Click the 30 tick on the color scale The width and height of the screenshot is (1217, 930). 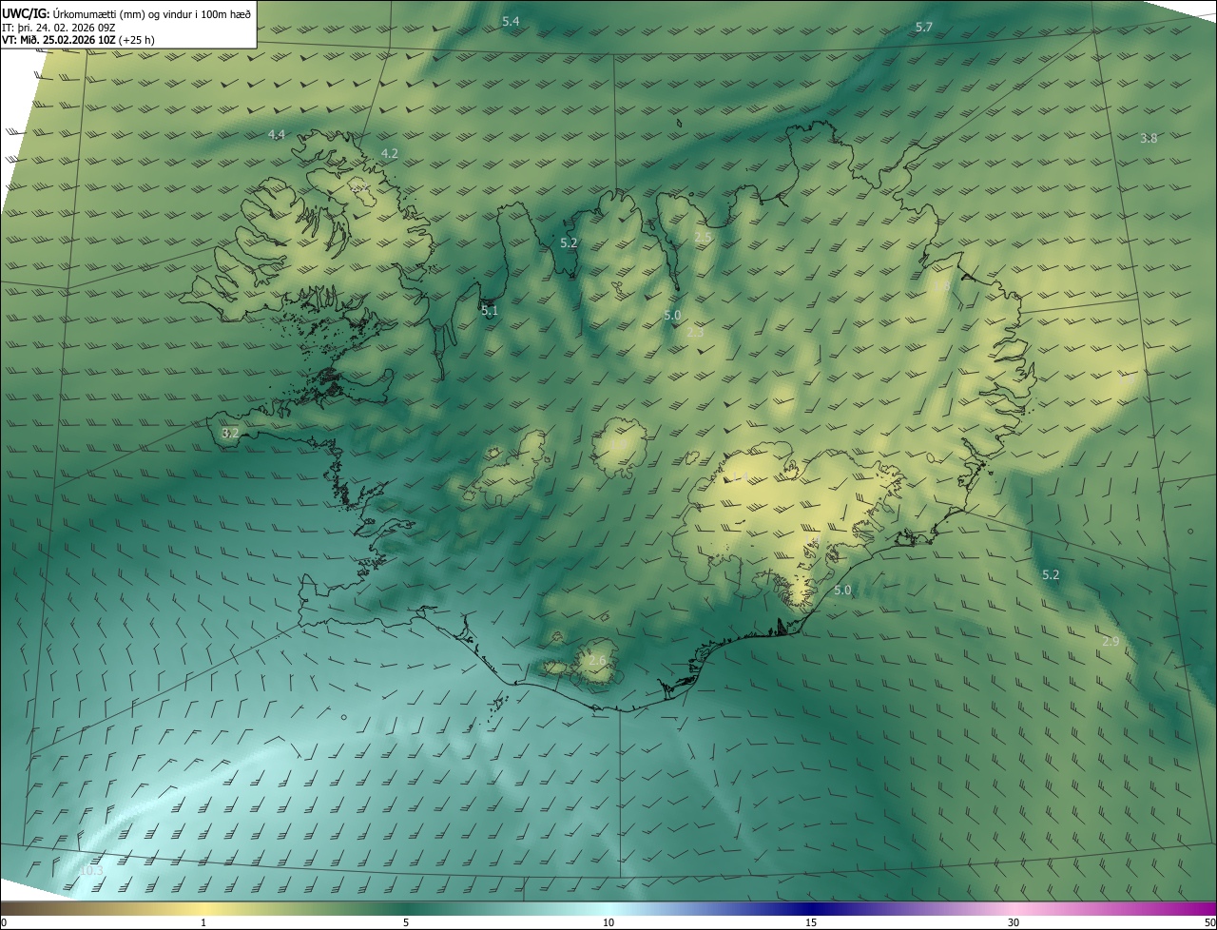[1014, 922]
